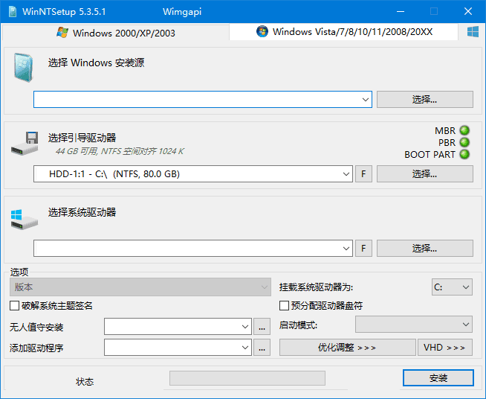Viewport: 486px width, 399px height.
Task: Click the BOOT PART green status light
Action: click(464, 155)
